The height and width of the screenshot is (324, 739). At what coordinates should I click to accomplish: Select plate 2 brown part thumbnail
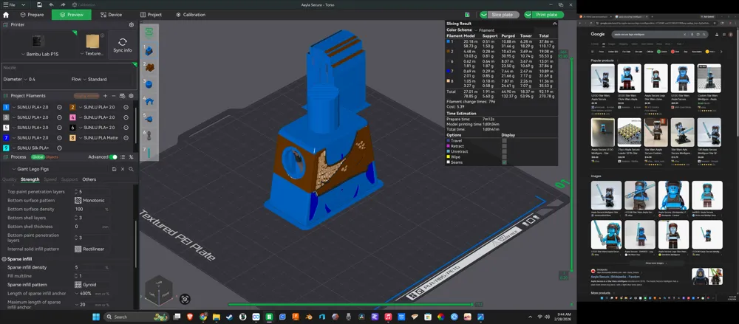click(x=150, y=67)
